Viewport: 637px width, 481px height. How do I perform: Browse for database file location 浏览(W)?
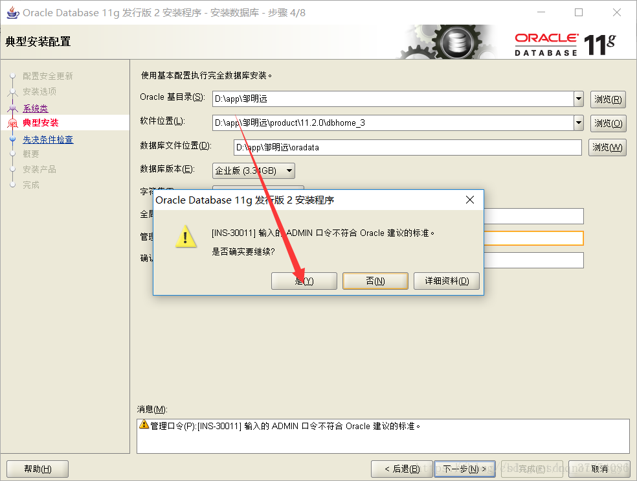pyautogui.click(x=607, y=147)
